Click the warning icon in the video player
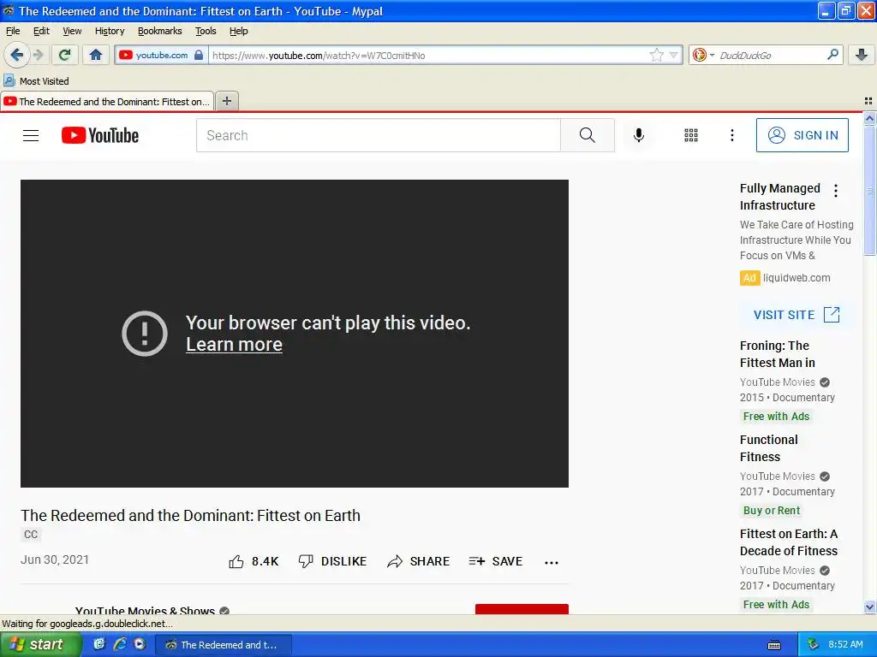The image size is (877, 657). pos(145,334)
